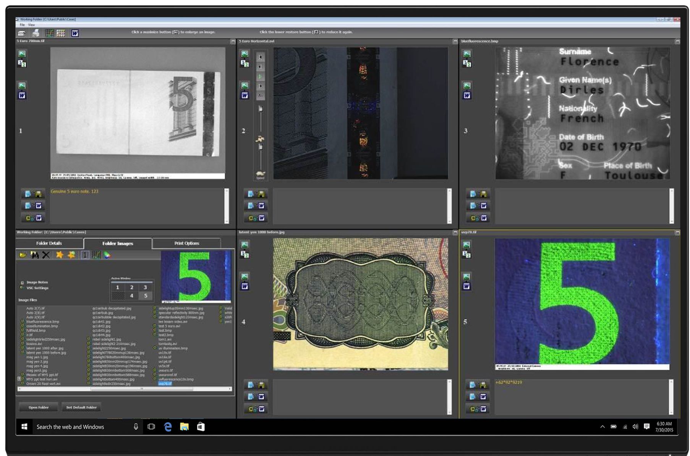
Task: Maximize the uvp78.tif window
Action: tap(677, 232)
